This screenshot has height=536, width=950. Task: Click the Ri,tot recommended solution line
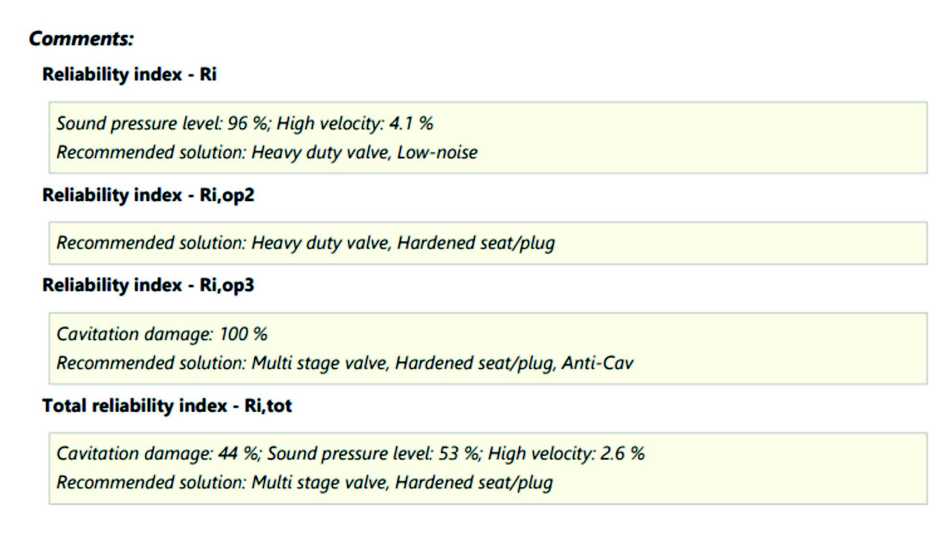(305, 483)
